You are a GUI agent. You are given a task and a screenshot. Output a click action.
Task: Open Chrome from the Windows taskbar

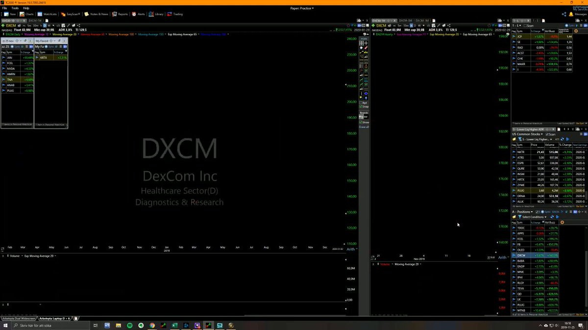coord(152,325)
